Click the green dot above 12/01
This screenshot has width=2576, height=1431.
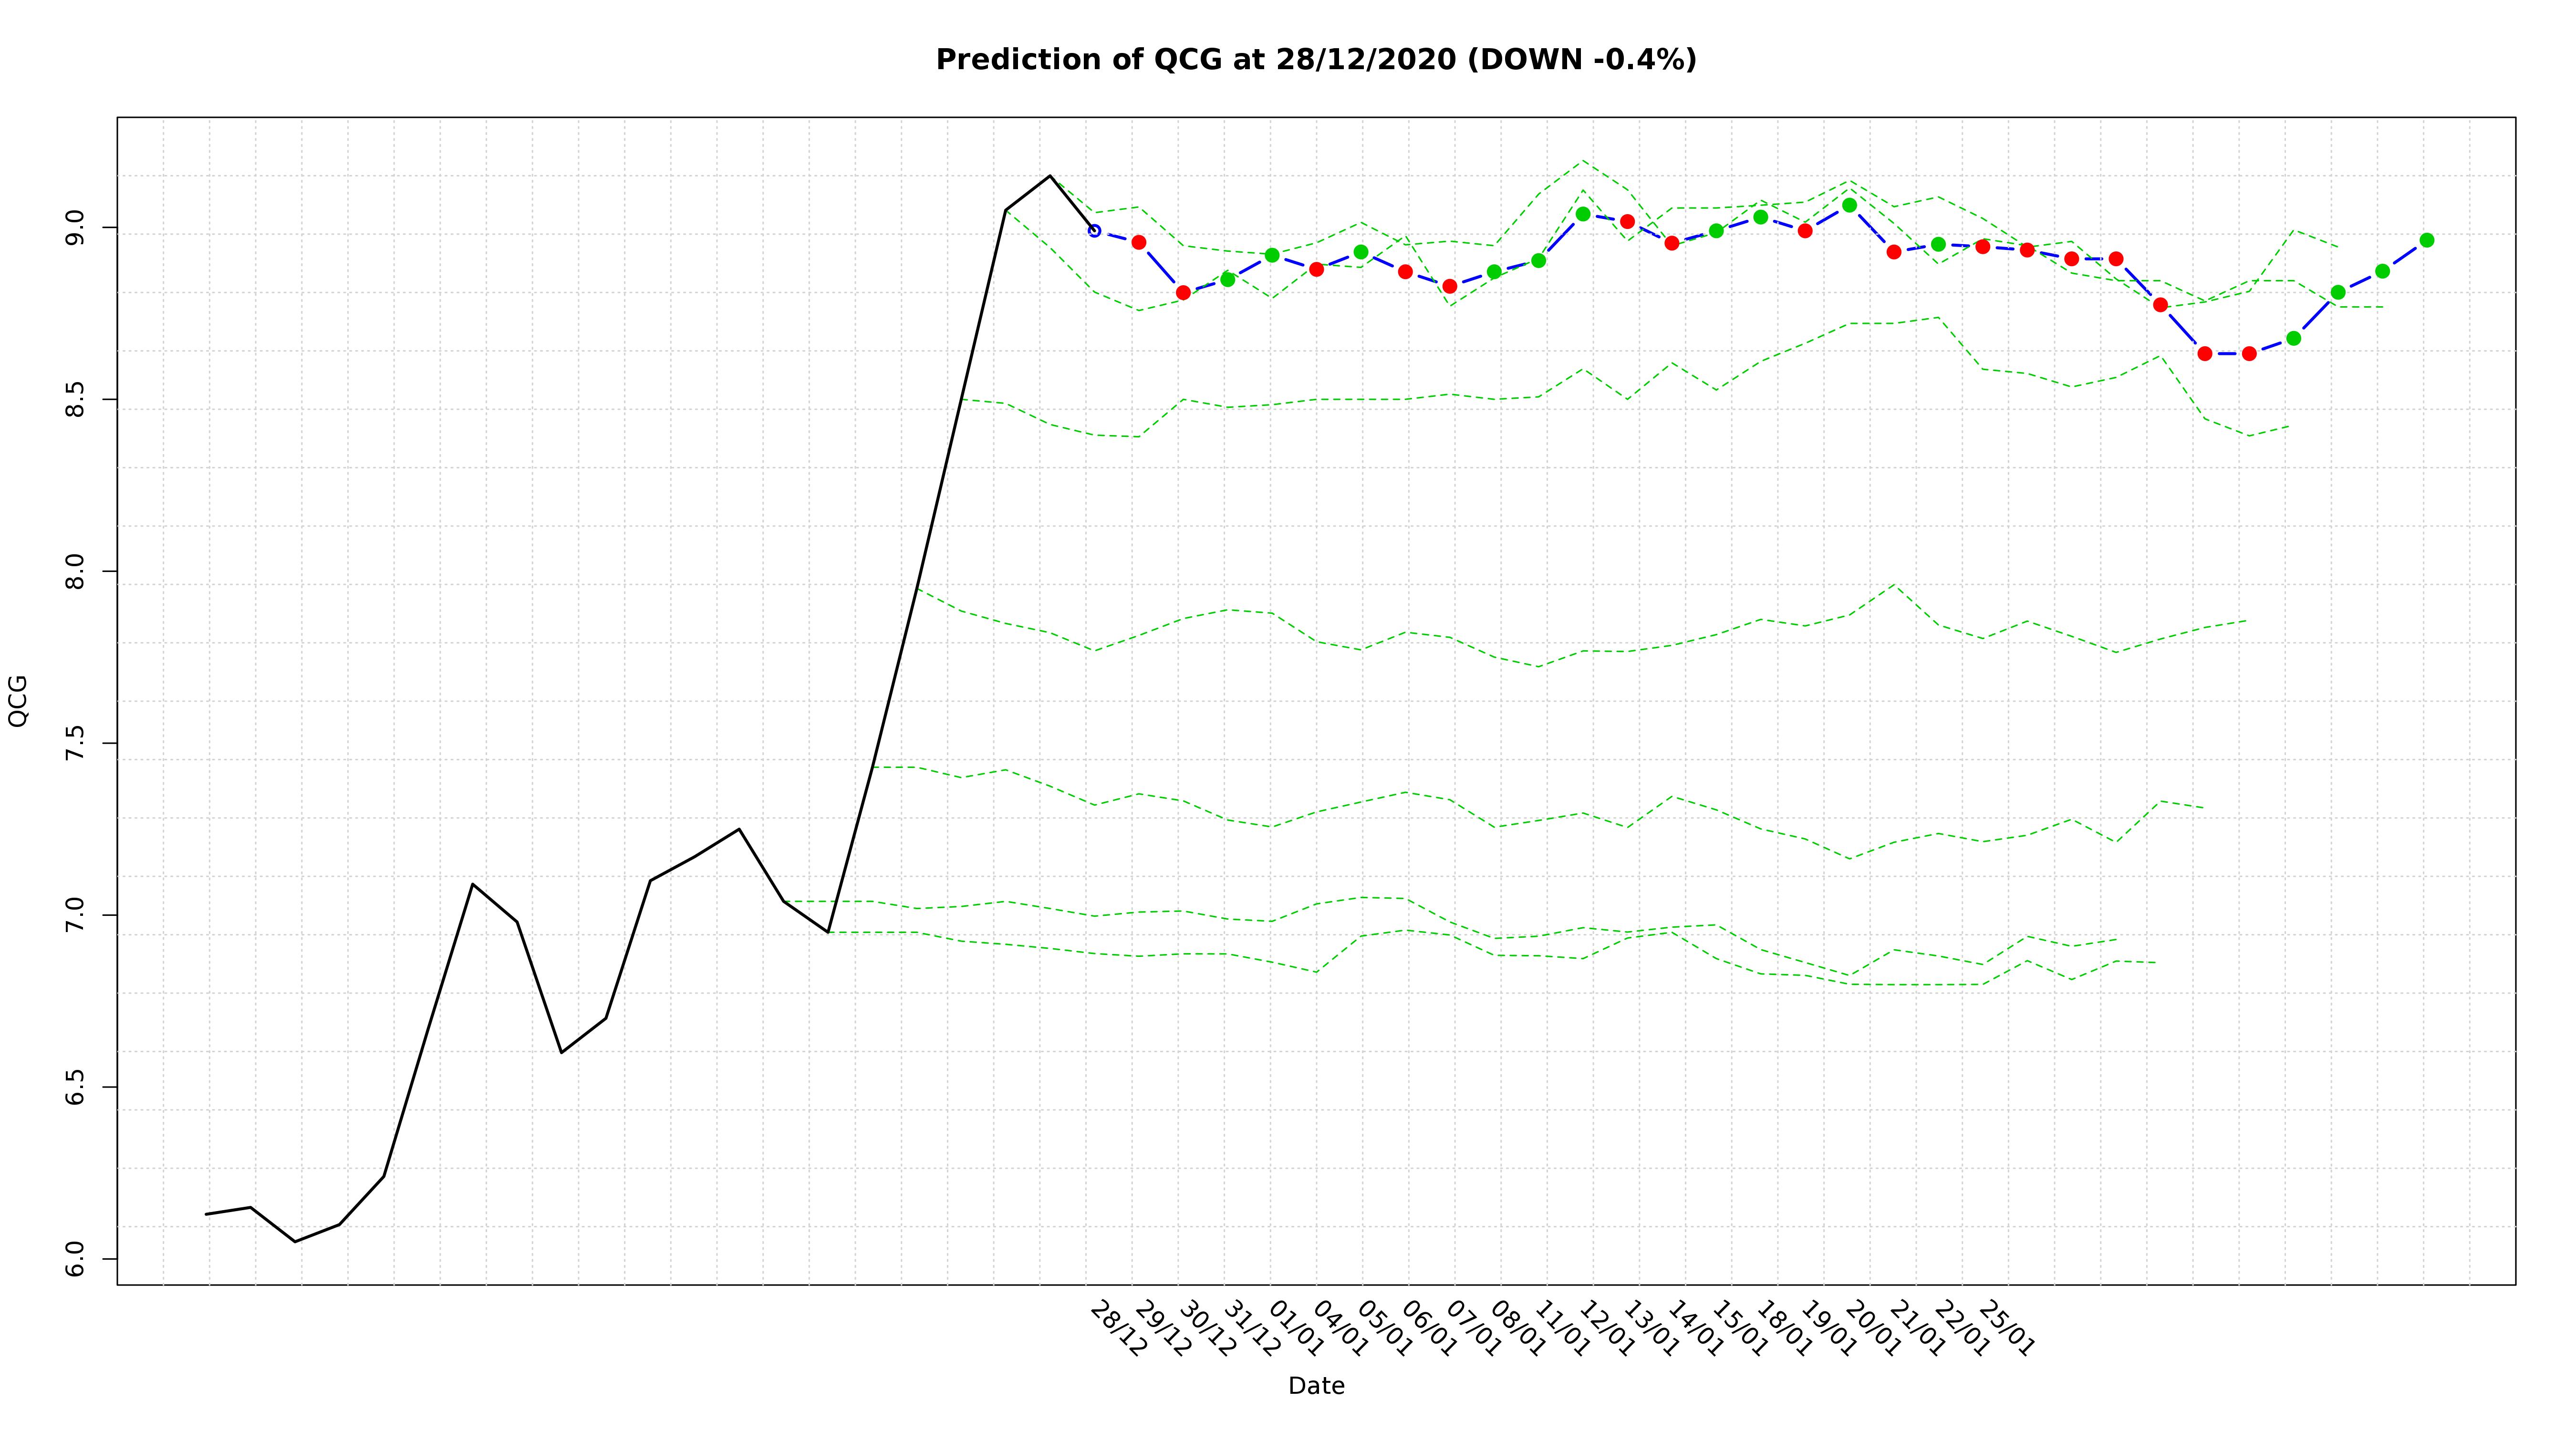click(1583, 214)
